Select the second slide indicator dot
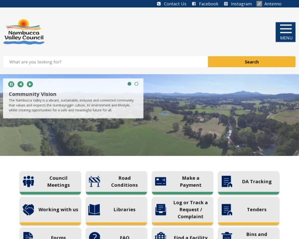Image resolution: width=299 pixels, height=239 pixels. click(137, 84)
